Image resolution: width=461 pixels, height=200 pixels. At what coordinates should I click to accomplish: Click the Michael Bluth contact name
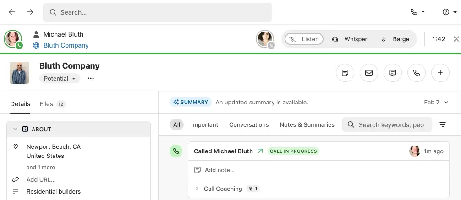tap(63, 34)
